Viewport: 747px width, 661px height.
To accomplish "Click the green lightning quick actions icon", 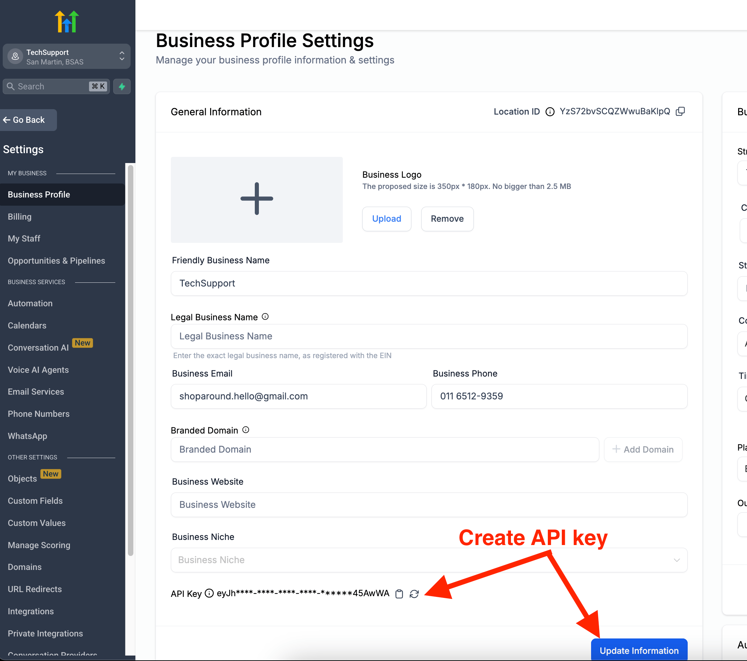I will (122, 87).
